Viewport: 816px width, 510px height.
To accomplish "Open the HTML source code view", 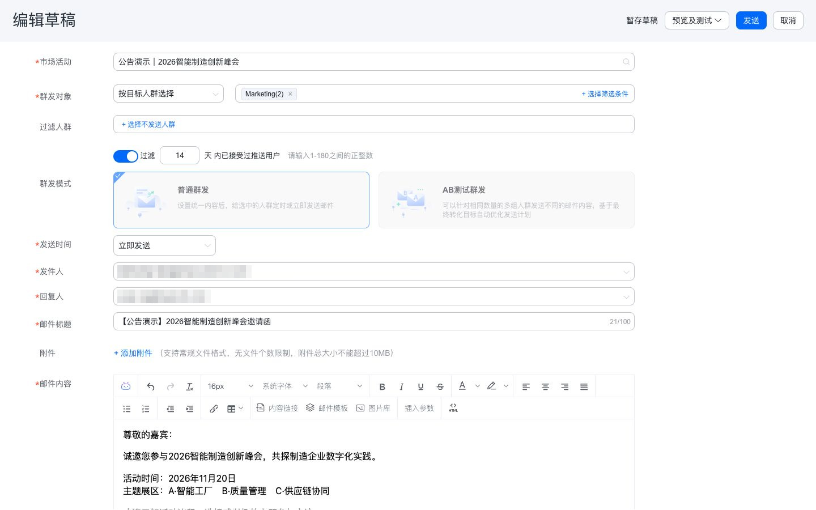I will click(x=453, y=408).
